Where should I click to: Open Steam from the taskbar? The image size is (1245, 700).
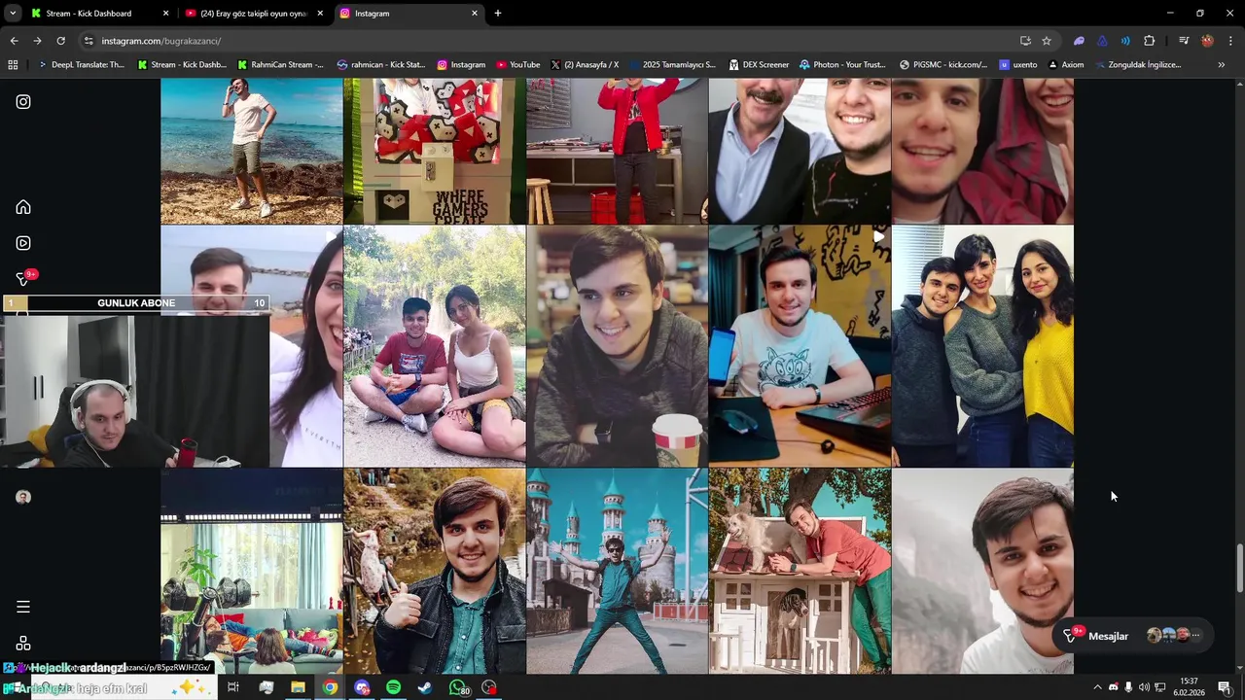(x=425, y=687)
